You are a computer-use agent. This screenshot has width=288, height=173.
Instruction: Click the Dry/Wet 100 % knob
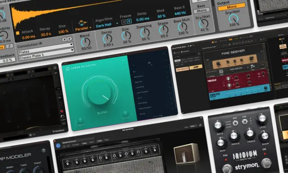pyautogui.click(x=234, y=18)
